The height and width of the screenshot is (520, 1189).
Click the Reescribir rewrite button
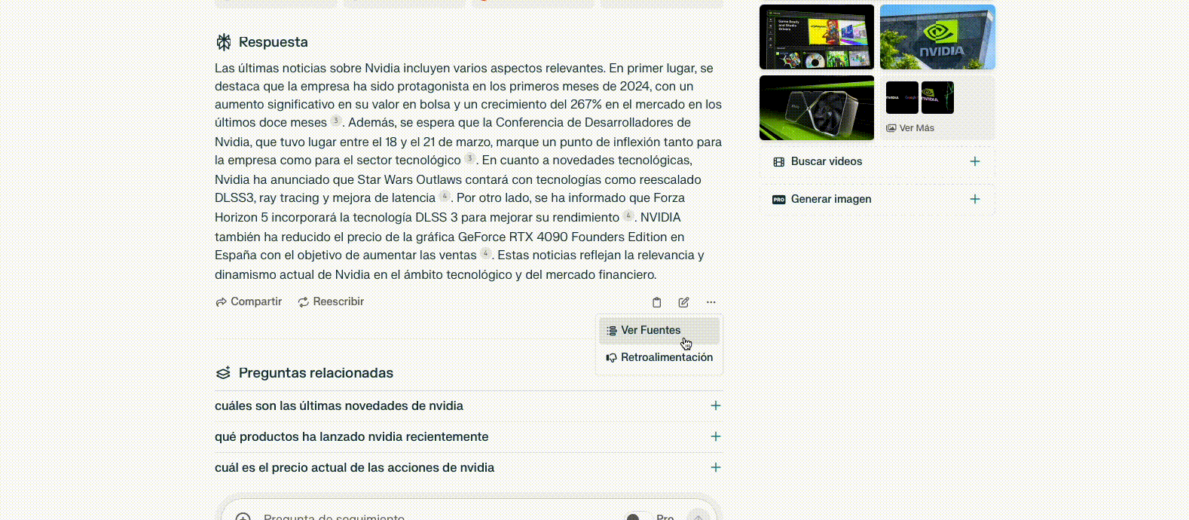click(331, 301)
